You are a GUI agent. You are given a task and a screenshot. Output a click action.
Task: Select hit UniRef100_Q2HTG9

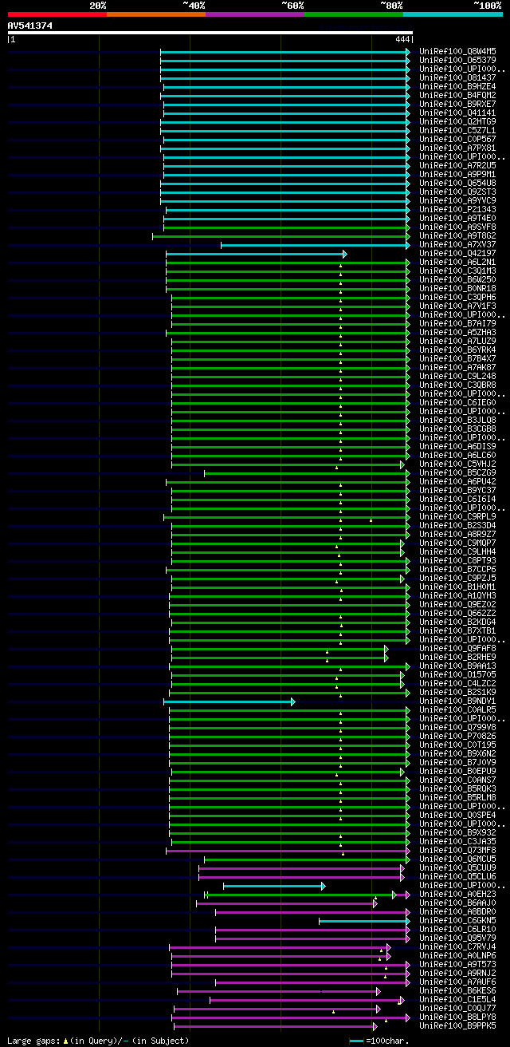458,121
